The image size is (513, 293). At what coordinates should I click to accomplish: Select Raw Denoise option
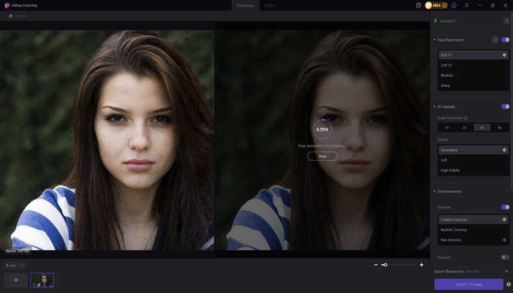[473, 240]
